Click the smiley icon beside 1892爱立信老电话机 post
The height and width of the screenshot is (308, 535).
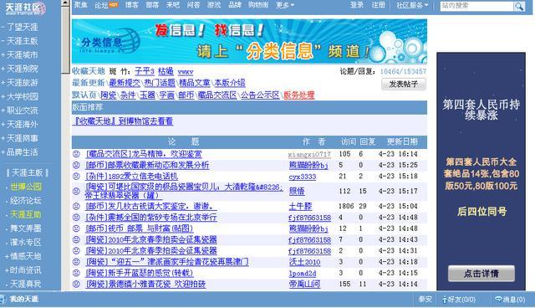tap(76, 177)
